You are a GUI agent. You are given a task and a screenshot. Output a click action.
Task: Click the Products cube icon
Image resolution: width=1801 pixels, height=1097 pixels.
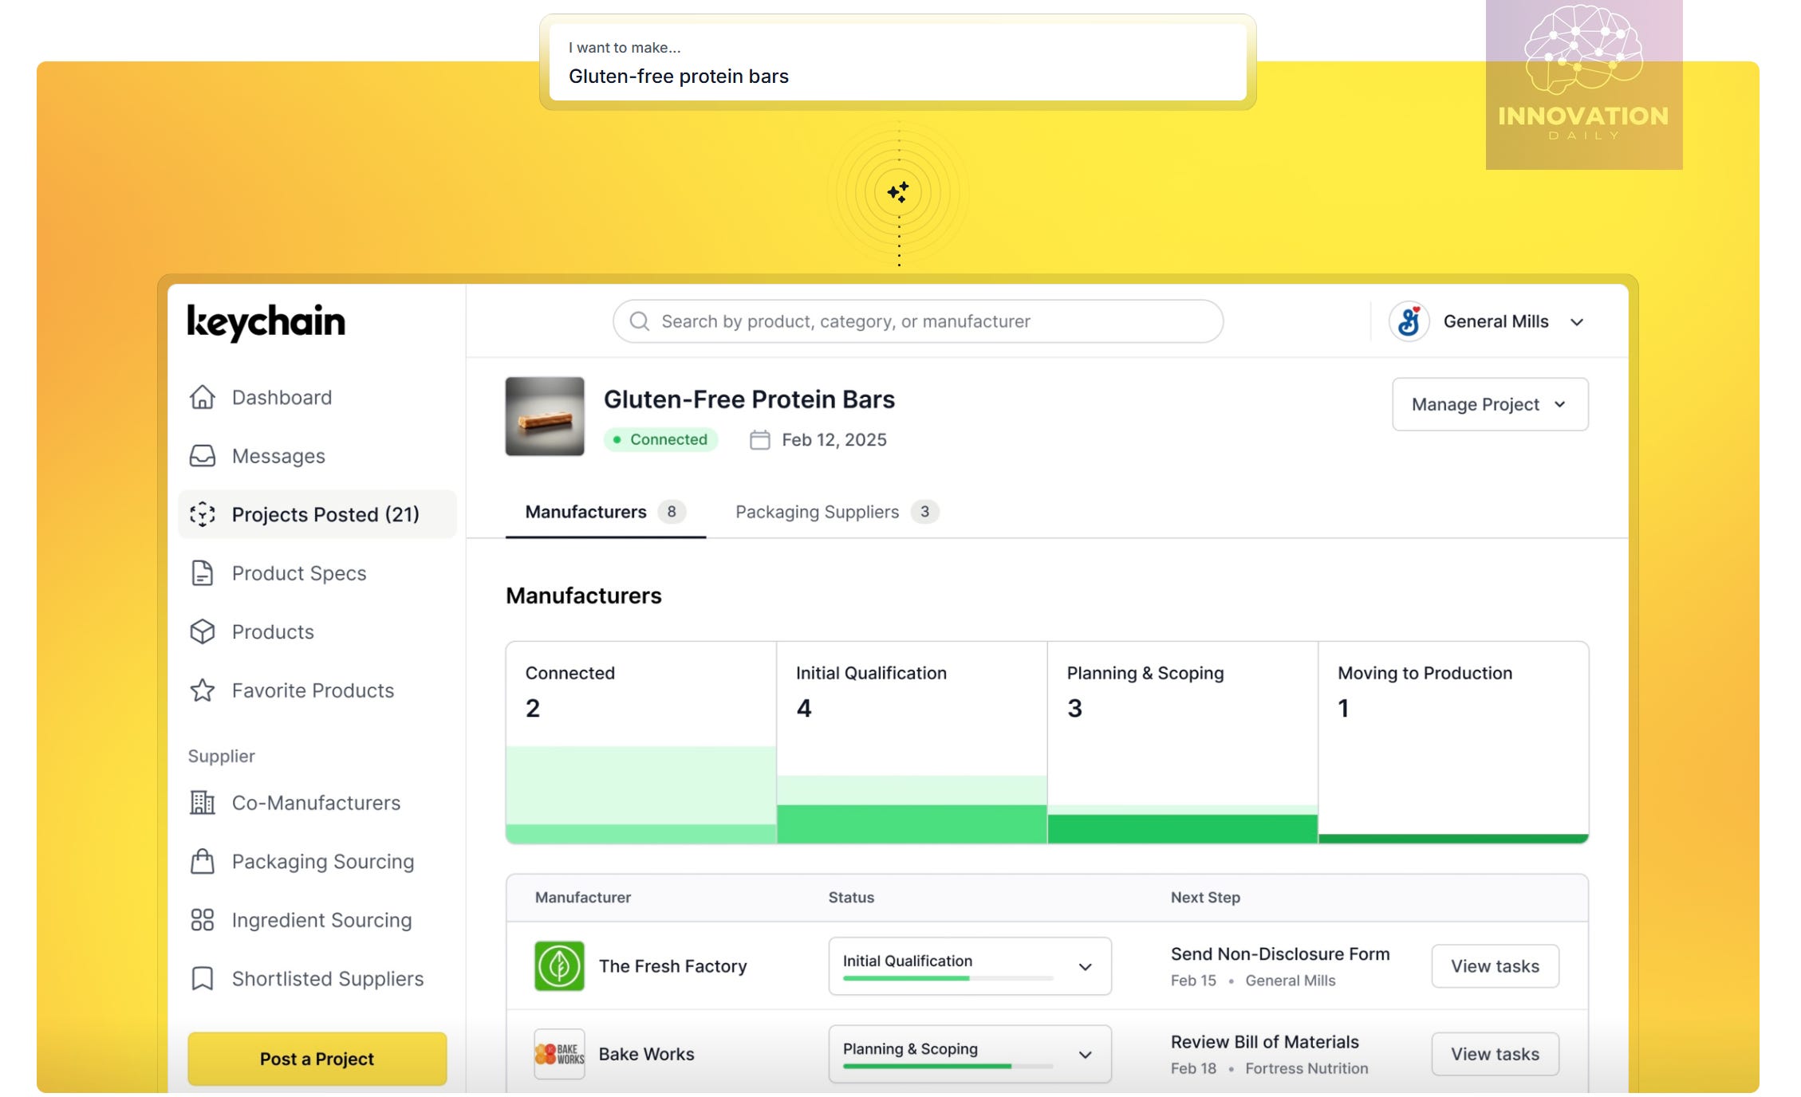(x=203, y=631)
